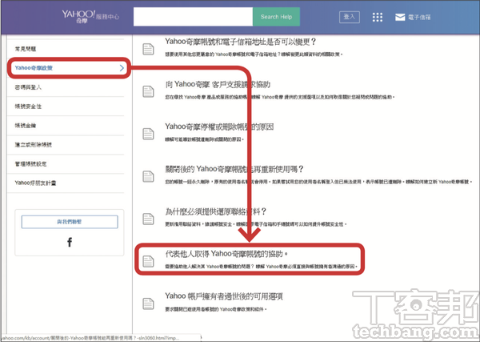This screenshot has height=342, width=480.
Task: Click document icon beside 為什麼必須提供還原聯絡資料
Action: (148, 219)
